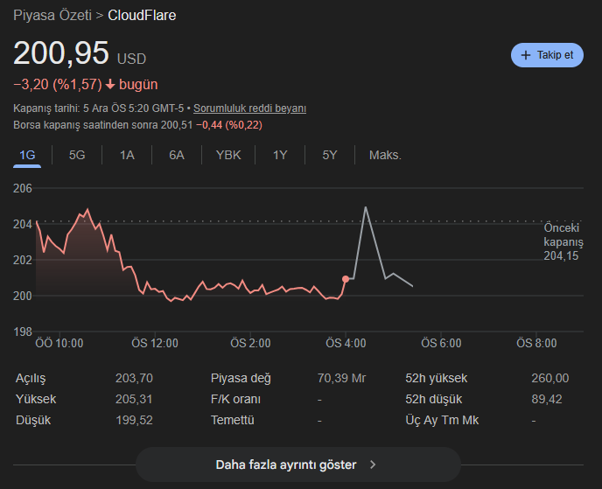Click the red down arrow next to bugün
Viewport: 602px width, 489px height.
pyautogui.click(x=110, y=85)
